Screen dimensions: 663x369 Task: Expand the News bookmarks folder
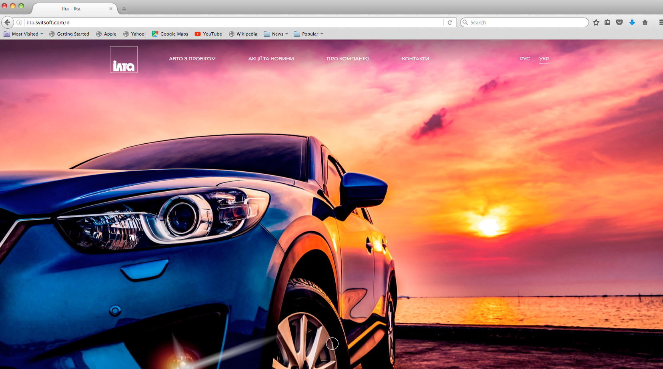[x=276, y=34]
